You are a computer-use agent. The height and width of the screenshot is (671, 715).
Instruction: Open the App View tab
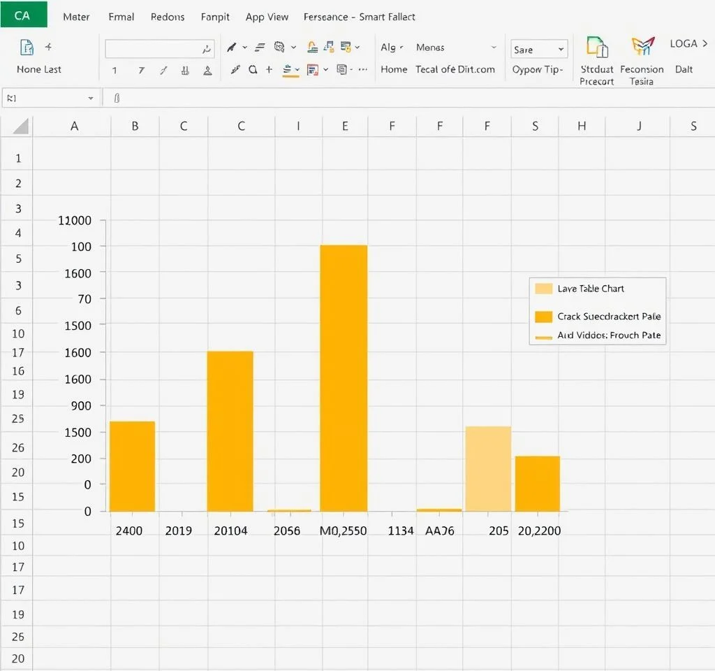tap(267, 17)
